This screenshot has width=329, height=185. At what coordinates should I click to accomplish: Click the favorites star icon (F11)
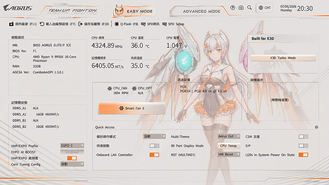click(x=11, y=24)
